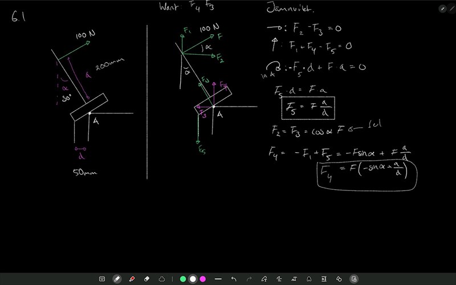Choose the eraser tool
The width and height of the screenshot is (456, 285).
click(147, 279)
